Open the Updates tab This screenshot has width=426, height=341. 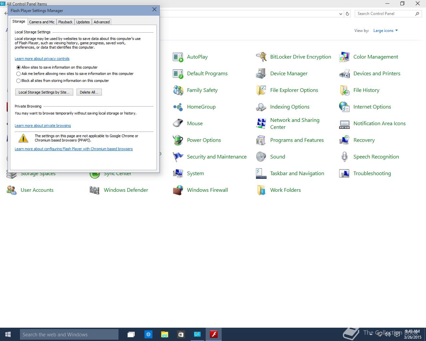(x=83, y=22)
